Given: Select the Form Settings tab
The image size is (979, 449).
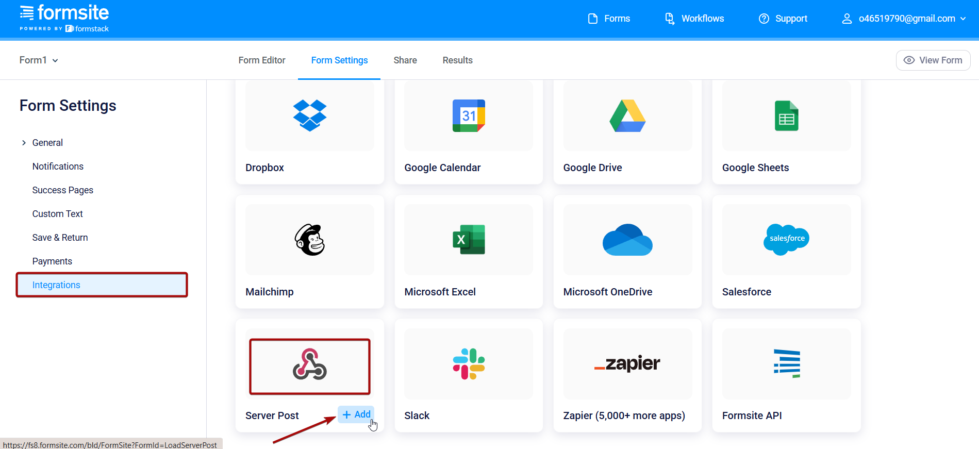Looking at the screenshot, I should coord(339,60).
